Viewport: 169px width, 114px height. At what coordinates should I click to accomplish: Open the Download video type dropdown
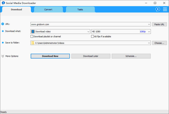pos(88,32)
